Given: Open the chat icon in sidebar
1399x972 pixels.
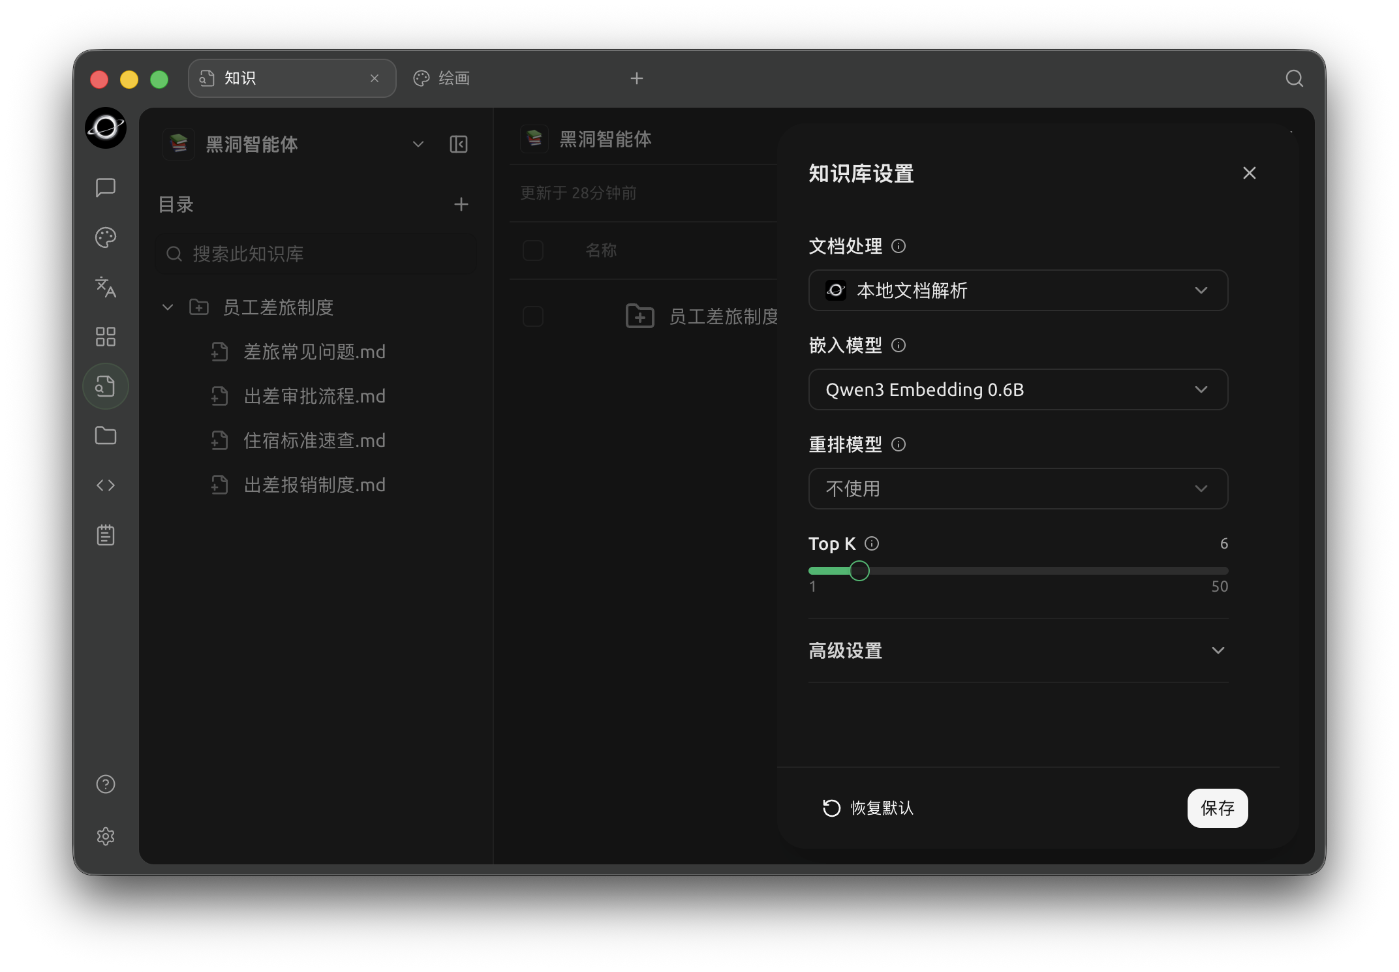Looking at the screenshot, I should tap(106, 188).
